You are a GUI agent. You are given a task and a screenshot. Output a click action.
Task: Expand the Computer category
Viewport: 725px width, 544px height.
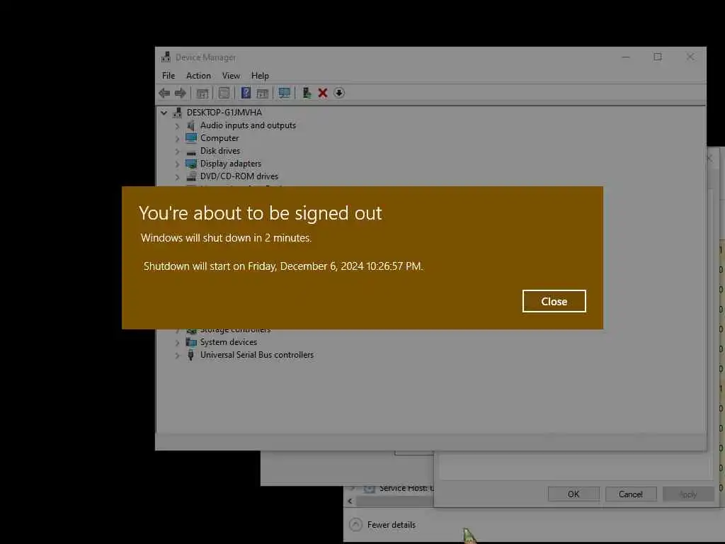tap(177, 138)
